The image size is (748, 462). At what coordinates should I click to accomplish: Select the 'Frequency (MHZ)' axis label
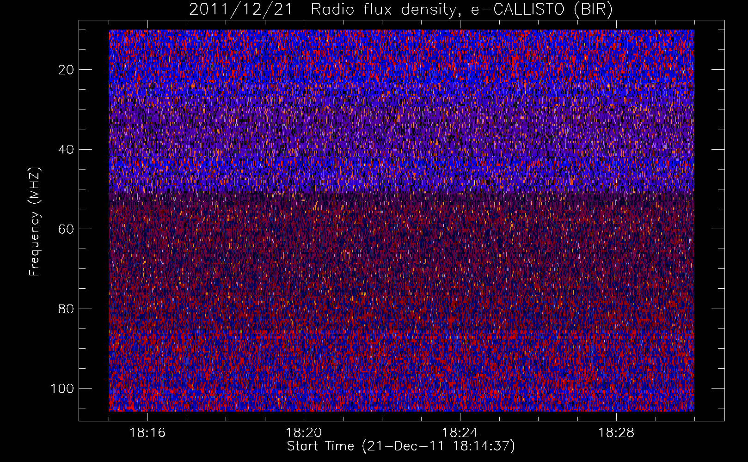point(35,222)
